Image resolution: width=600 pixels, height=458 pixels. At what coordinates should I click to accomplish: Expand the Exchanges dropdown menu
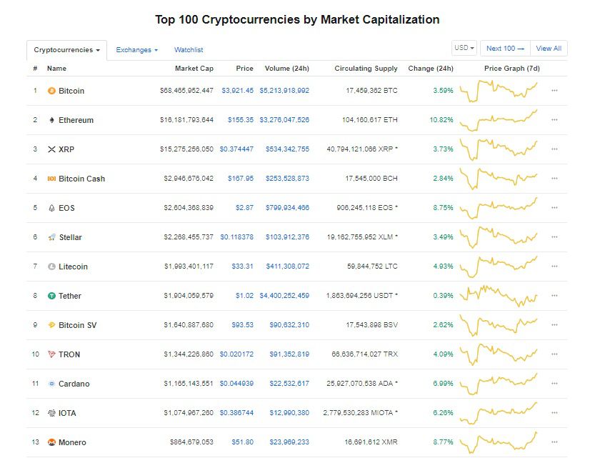[136, 50]
